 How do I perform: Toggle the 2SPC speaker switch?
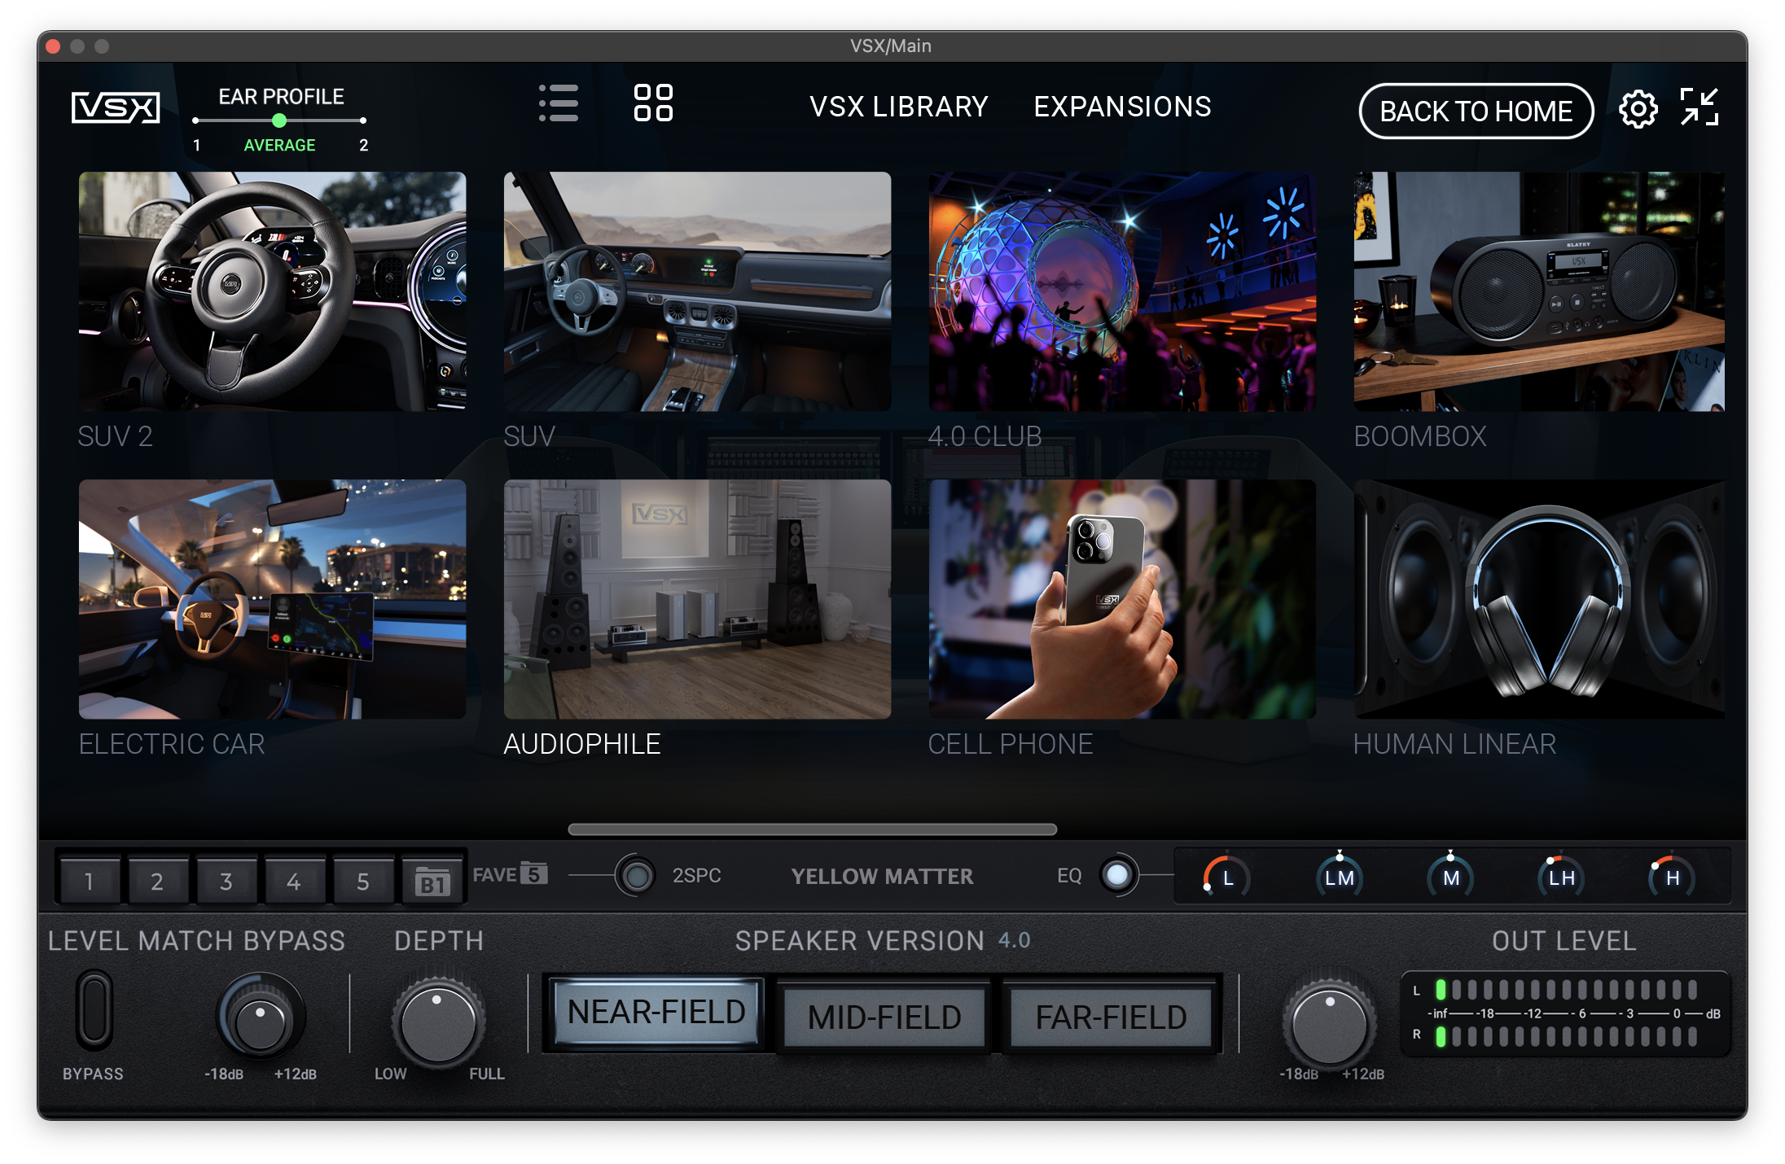[636, 876]
